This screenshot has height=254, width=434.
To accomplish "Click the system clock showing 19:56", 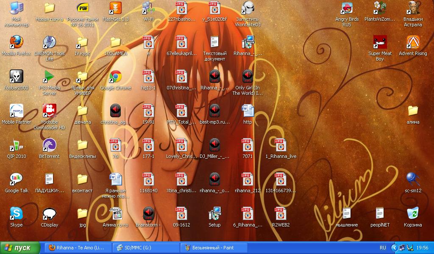I will 422,248.
